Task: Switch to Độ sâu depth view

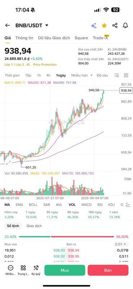Action: pyautogui.click(x=102, y=76)
